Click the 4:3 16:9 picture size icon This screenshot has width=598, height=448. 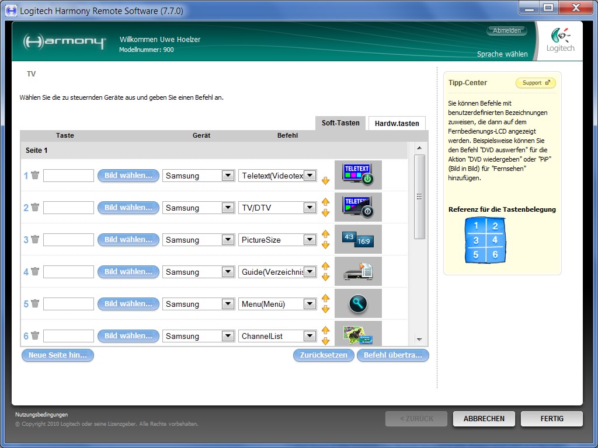358,239
